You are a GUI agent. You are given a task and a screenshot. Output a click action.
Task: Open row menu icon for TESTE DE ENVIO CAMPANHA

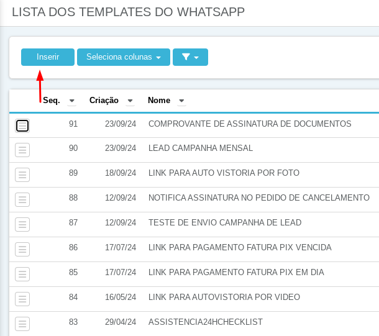pos(22,224)
